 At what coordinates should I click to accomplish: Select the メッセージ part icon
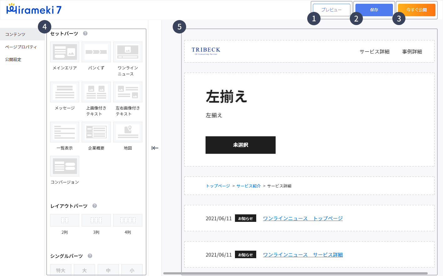pos(64,92)
